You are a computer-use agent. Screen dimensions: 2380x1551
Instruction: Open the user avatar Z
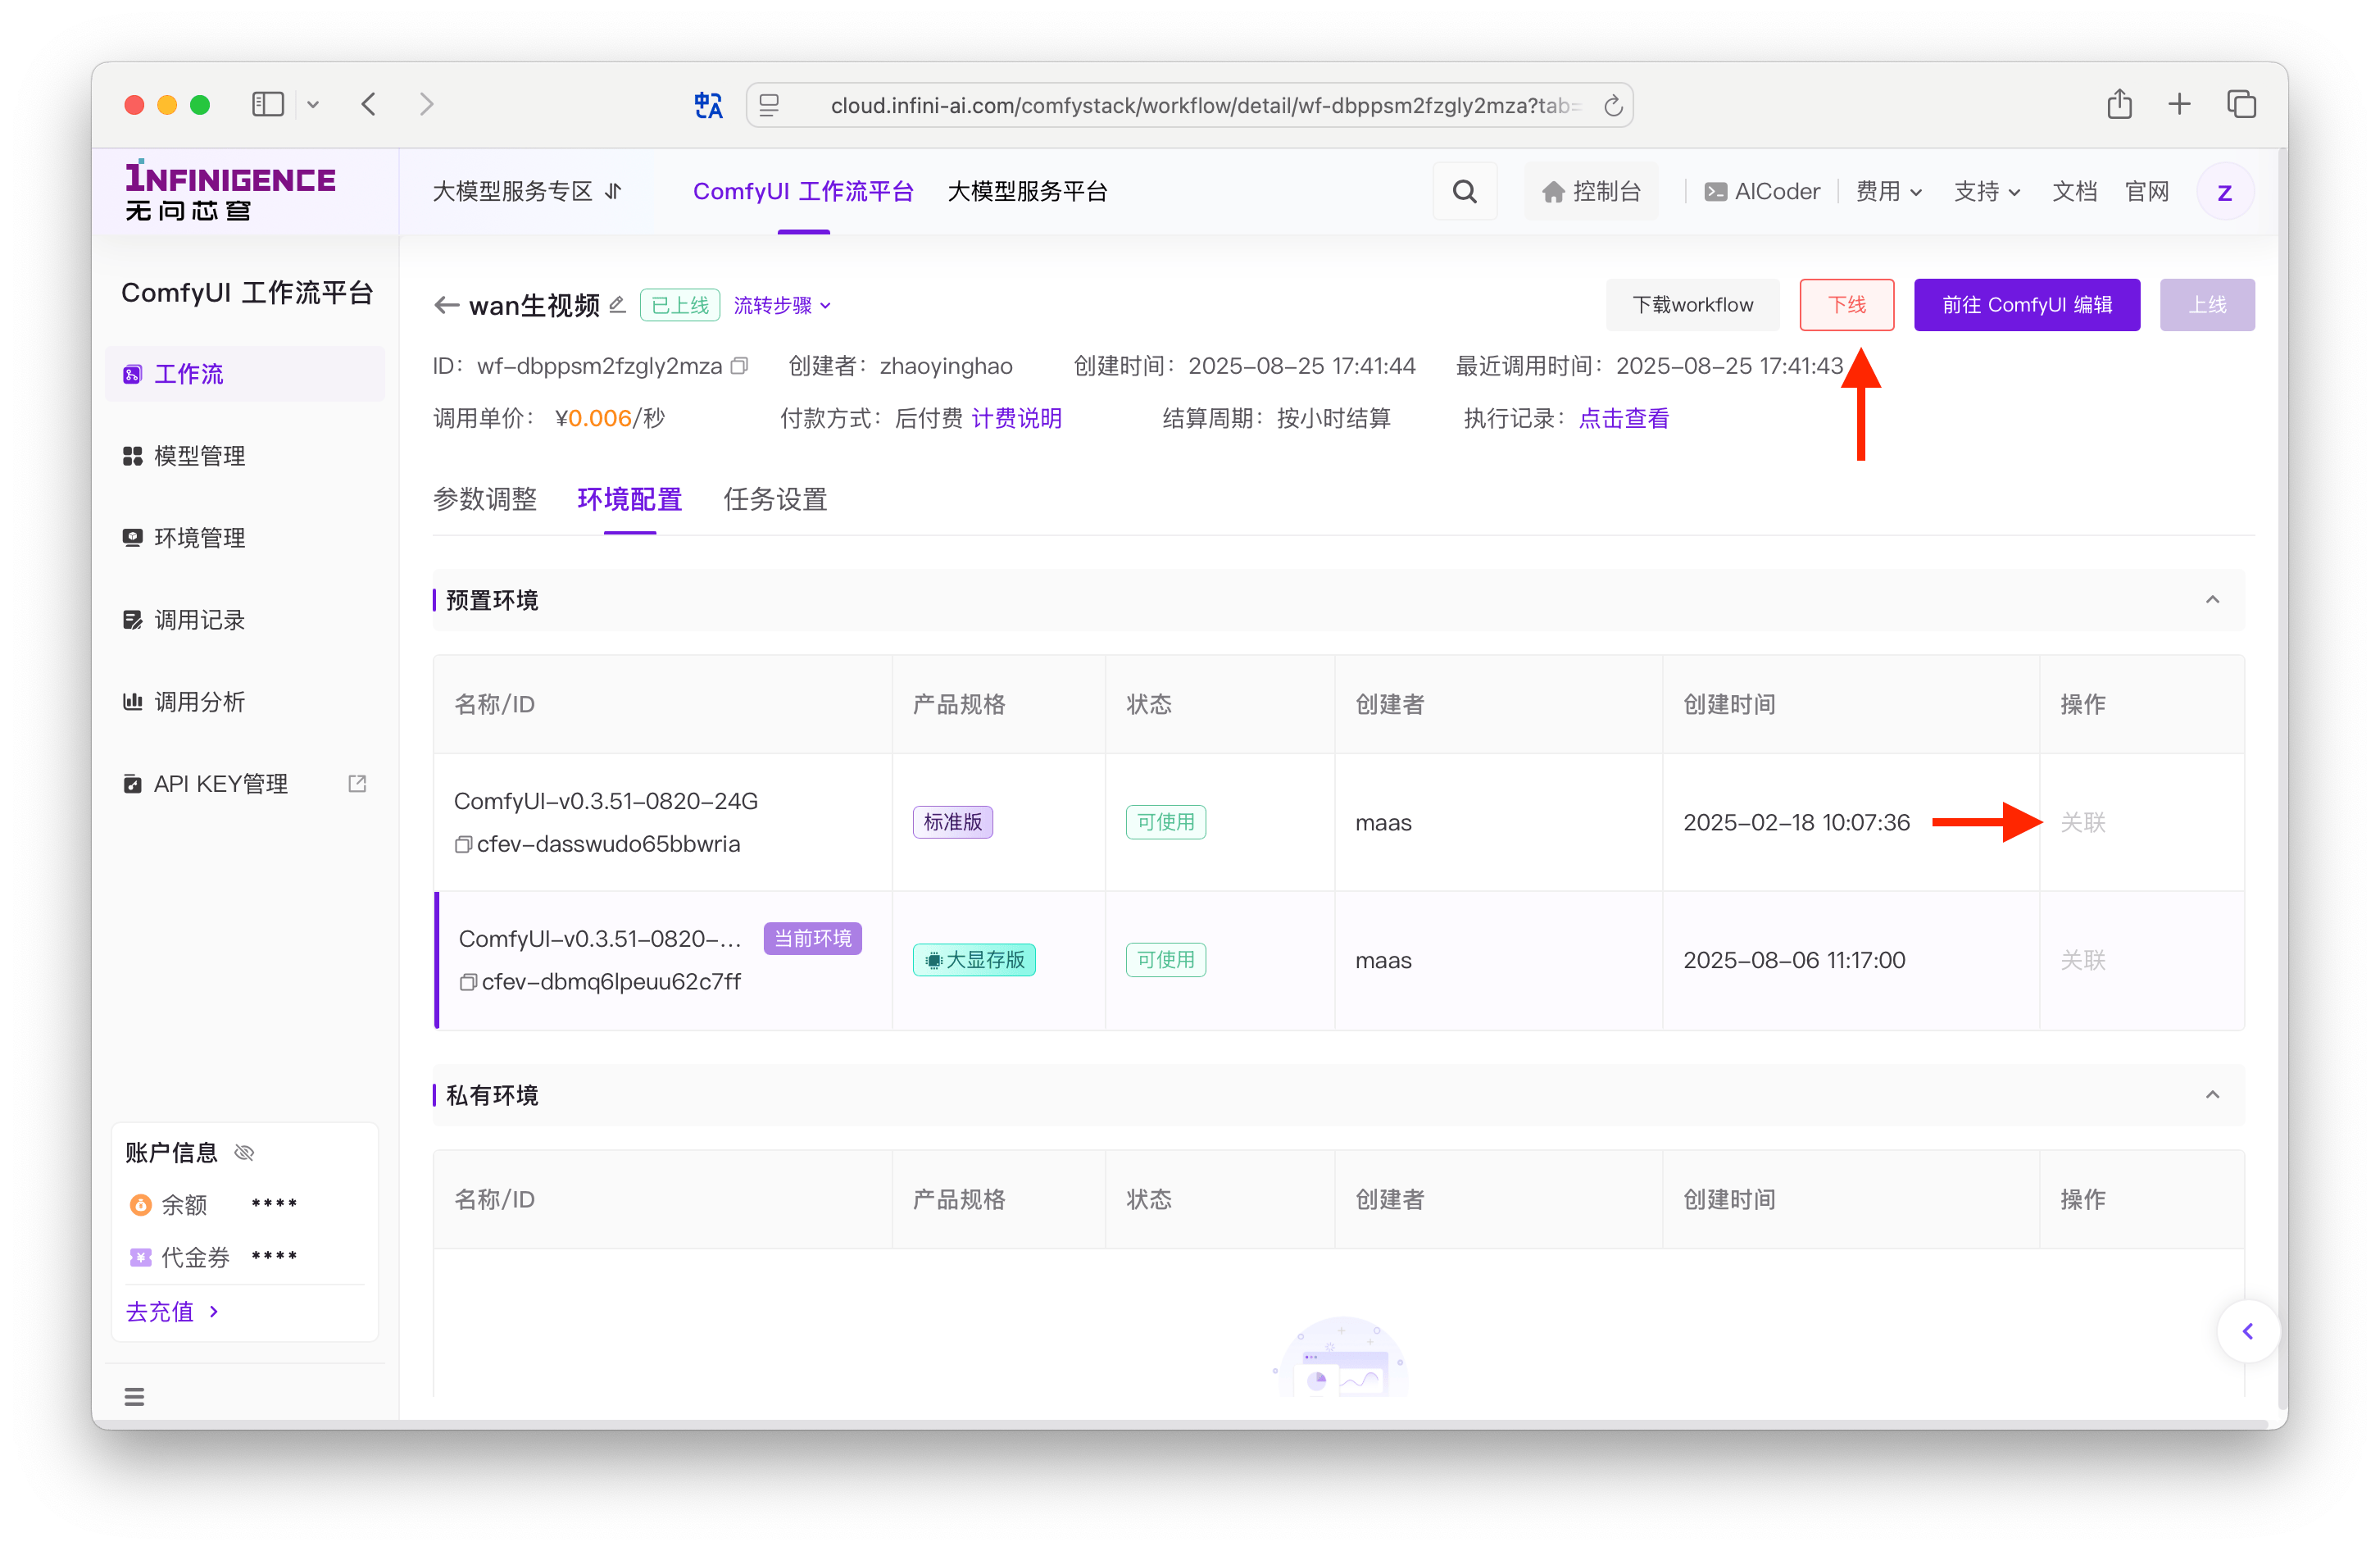(x=2225, y=192)
